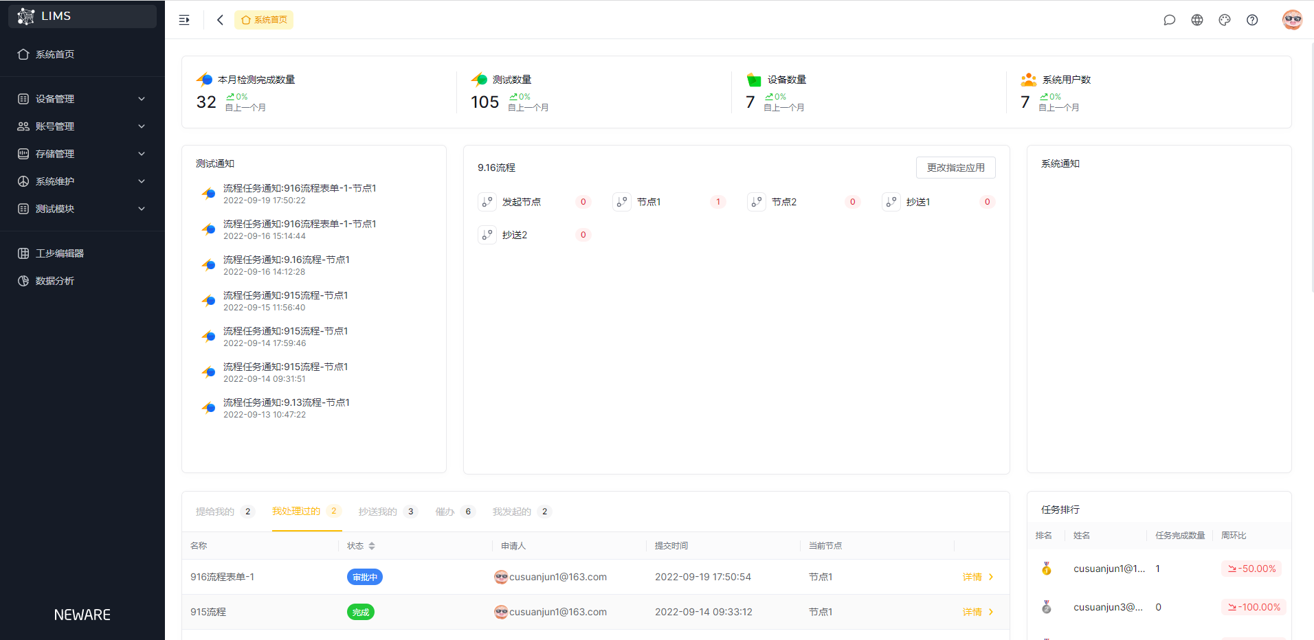Screen dimensions: 1314x640
Task: Click the 105 test count value
Action: coord(485,102)
